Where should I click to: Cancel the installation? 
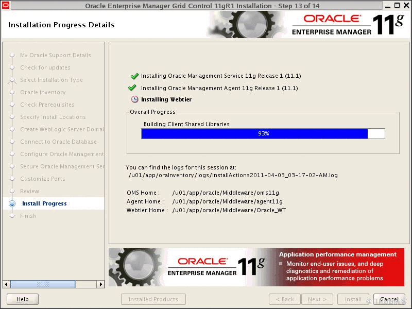(x=389, y=299)
